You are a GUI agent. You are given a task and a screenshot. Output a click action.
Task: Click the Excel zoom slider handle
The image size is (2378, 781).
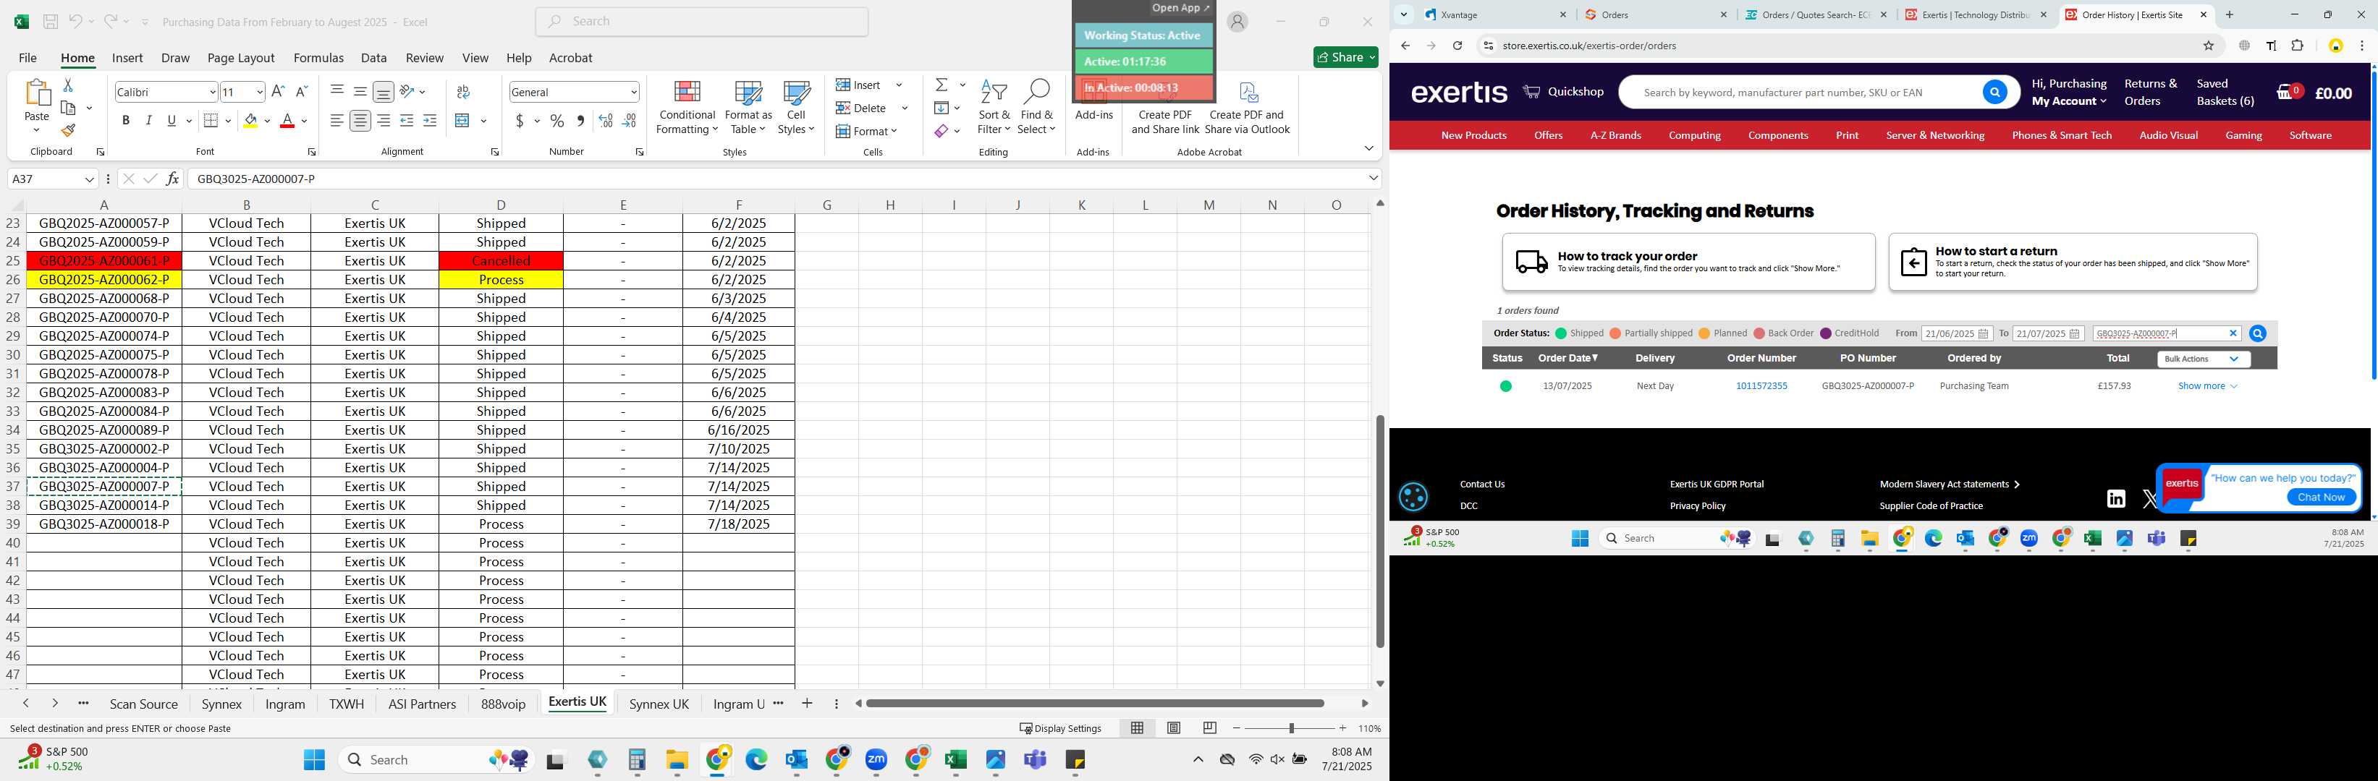1292,728
